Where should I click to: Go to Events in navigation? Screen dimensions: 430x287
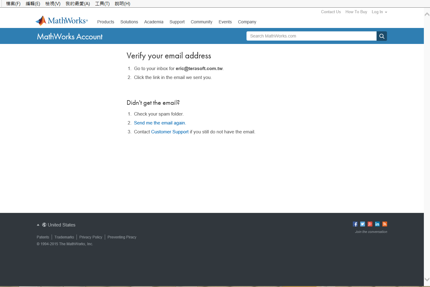click(225, 22)
